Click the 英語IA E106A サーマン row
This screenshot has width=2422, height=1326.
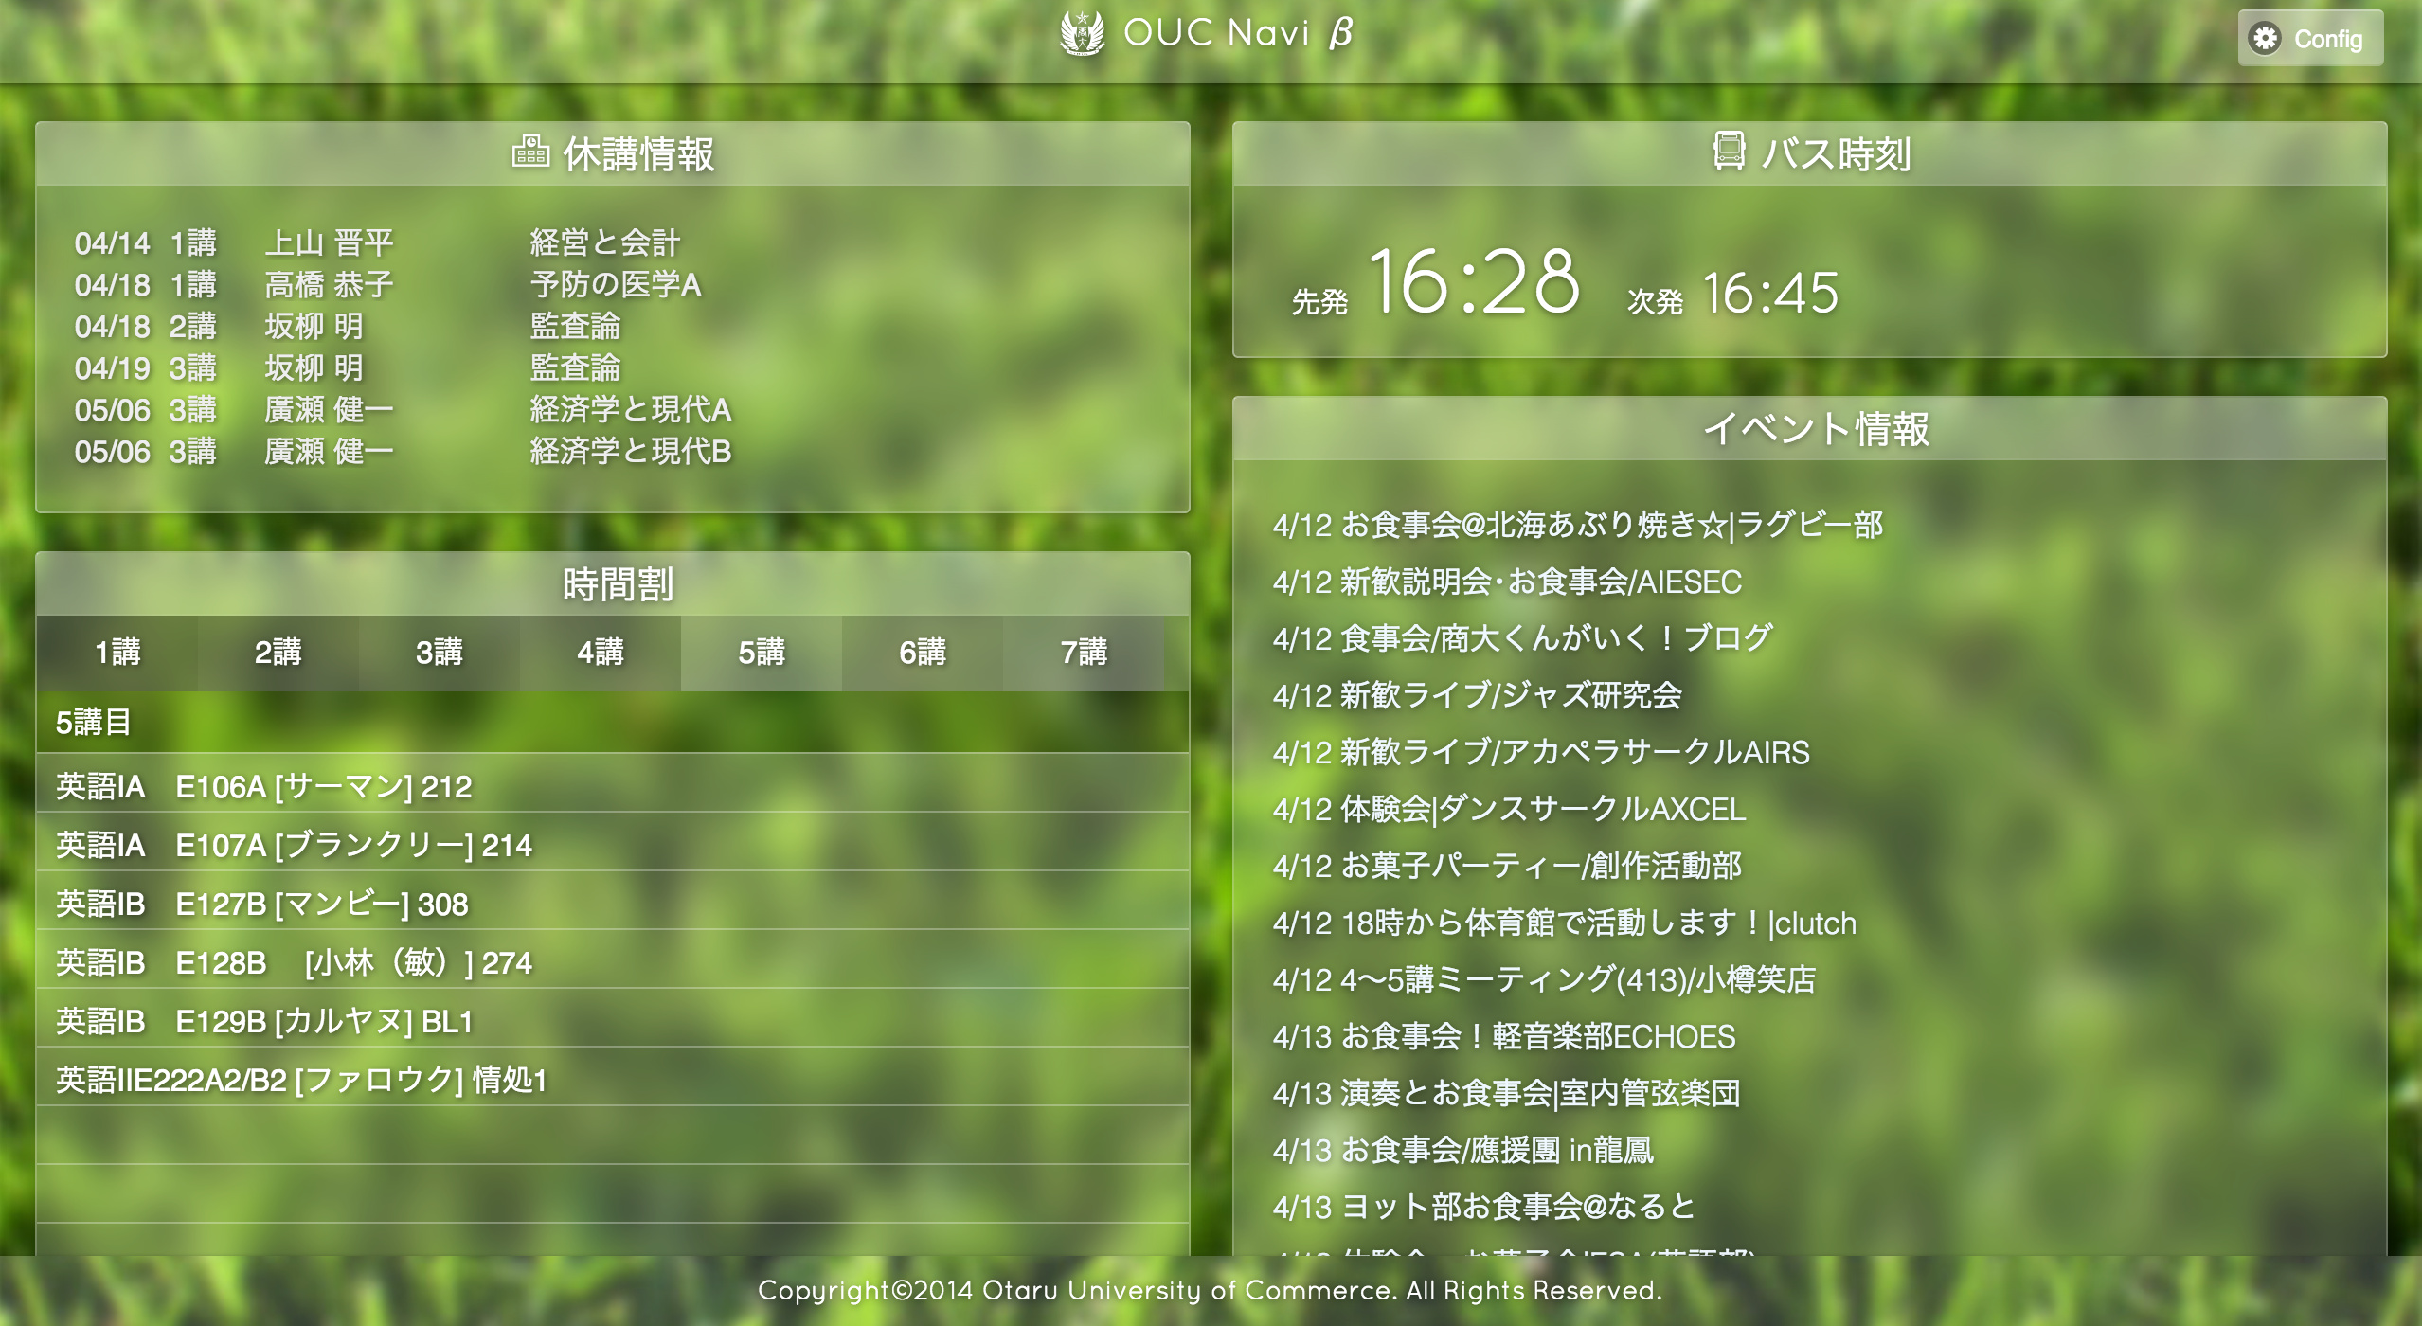(264, 786)
